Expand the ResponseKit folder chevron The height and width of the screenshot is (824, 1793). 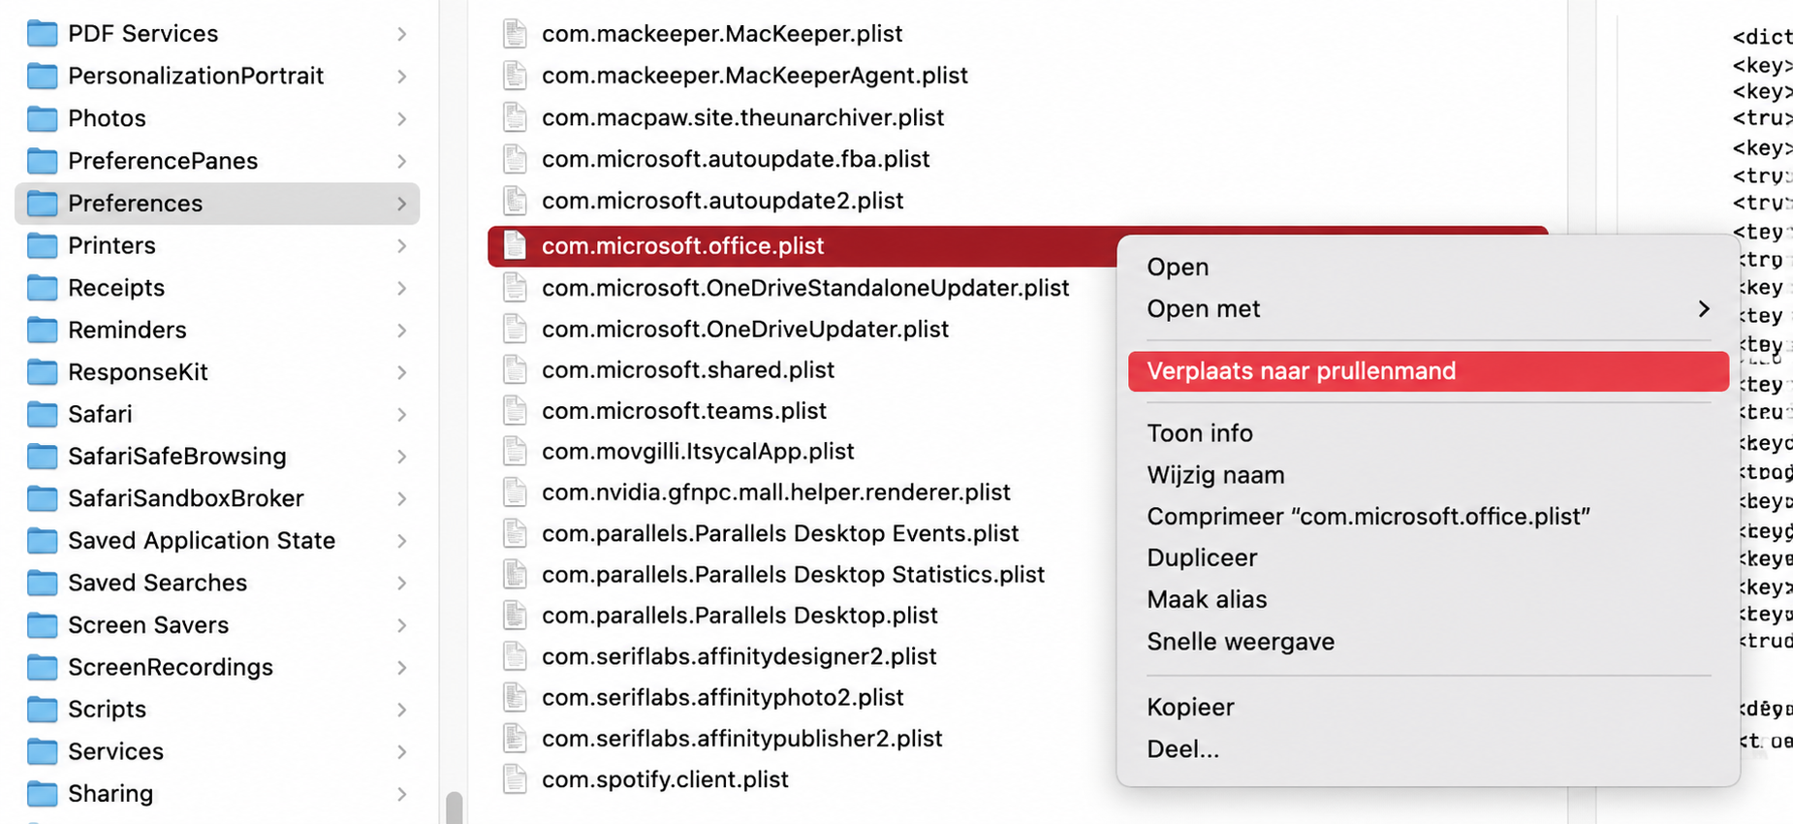click(401, 372)
